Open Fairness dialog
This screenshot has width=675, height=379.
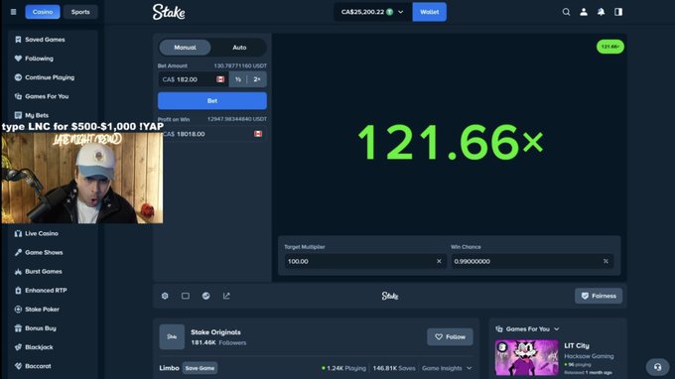click(599, 296)
